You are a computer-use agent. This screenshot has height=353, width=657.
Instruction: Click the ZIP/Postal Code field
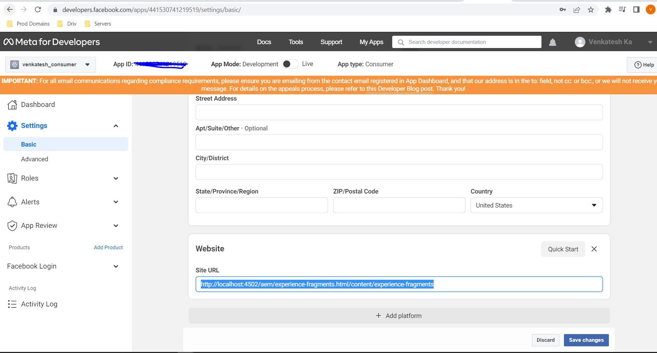[399, 205]
